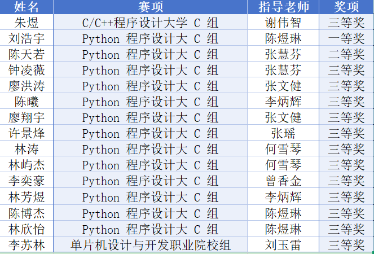This screenshot has width=374, height=254.
Task: Select the name cell 许景烽
Action: click(x=27, y=133)
